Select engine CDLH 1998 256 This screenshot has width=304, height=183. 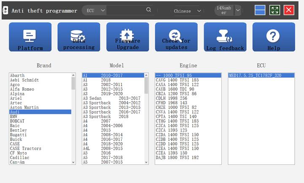(x=188, y=98)
